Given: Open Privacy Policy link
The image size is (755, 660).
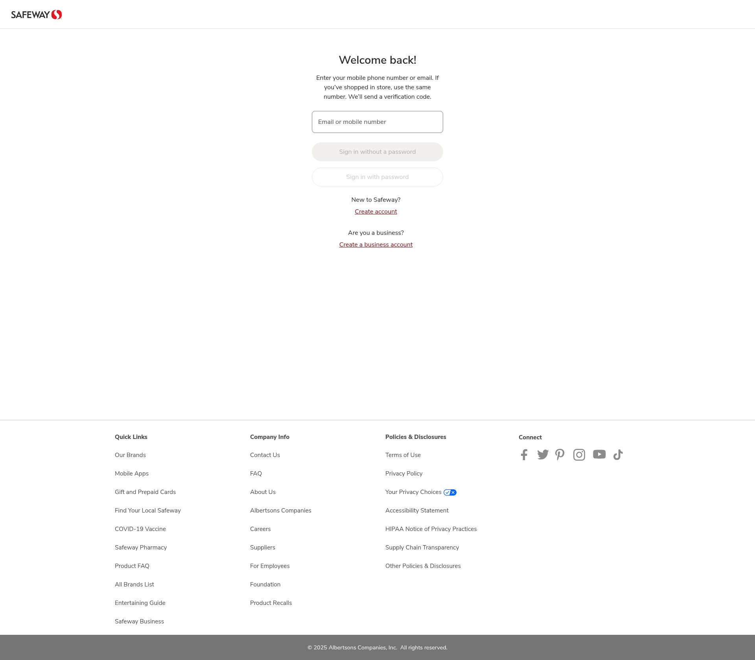Looking at the screenshot, I should 404,474.
